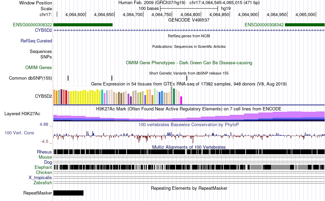Open the OMIM Genes track label
Screen dimensions: 325x201
click(x=39, y=67)
